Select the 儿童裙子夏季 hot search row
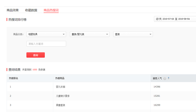 coord(101,96)
